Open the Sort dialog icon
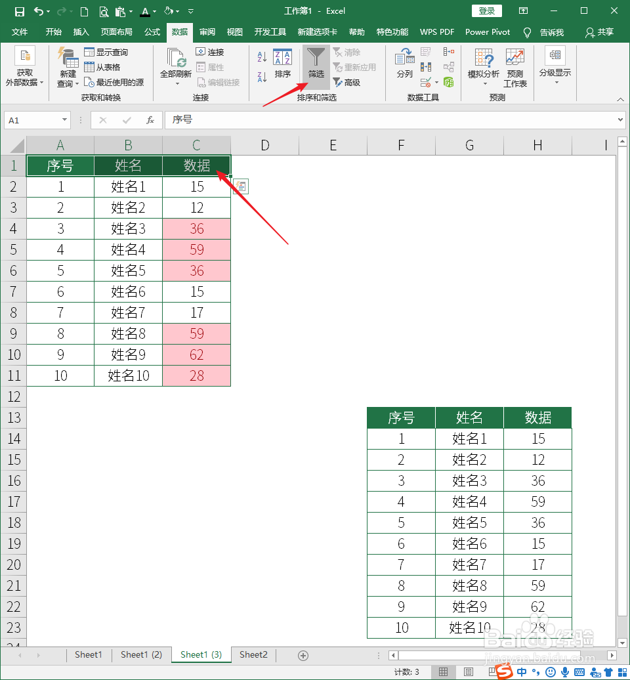630x680 pixels. point(282,57)
